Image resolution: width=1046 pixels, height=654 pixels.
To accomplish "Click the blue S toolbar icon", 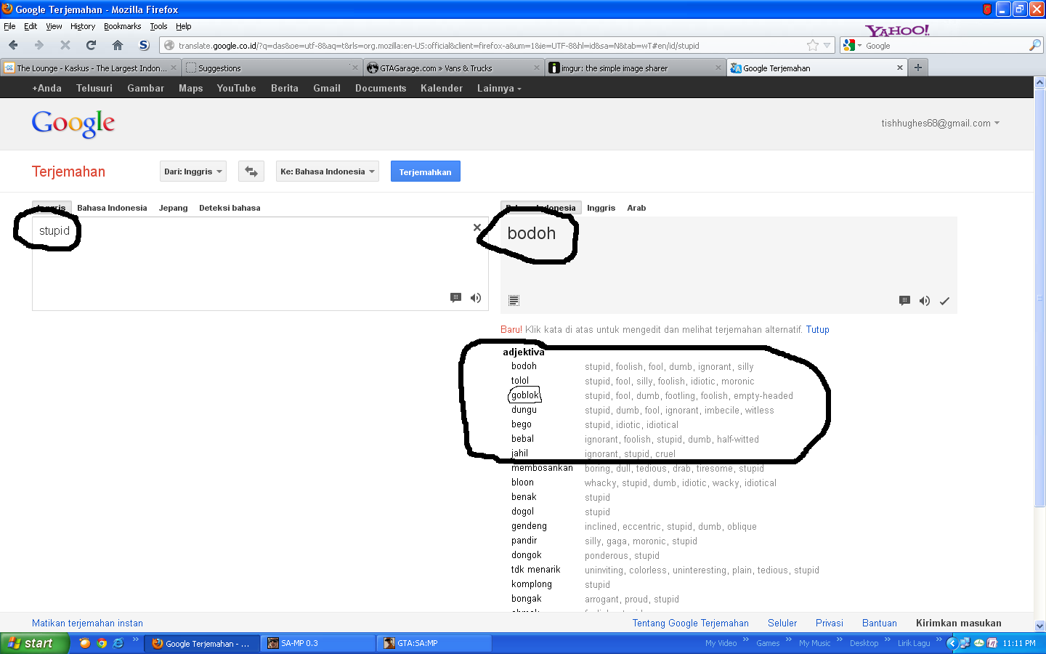I will (144, 45).
